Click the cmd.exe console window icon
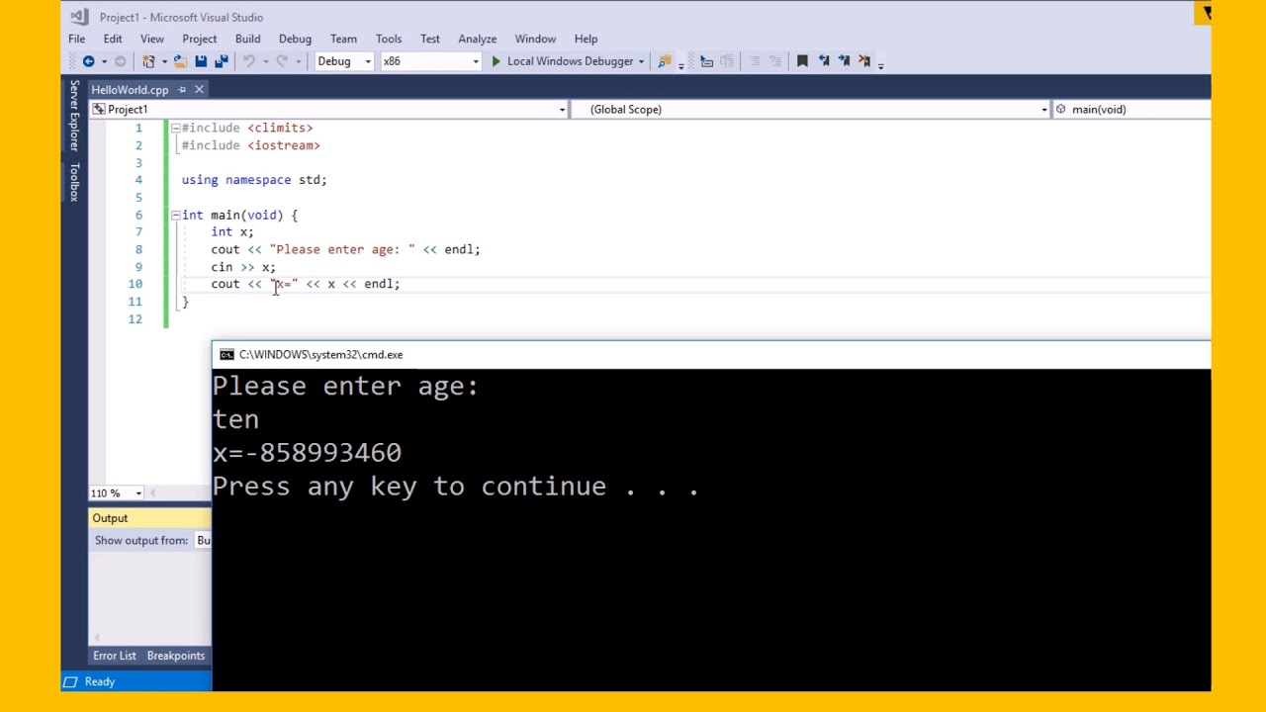Screen dimensions: 1266x712 226,354
